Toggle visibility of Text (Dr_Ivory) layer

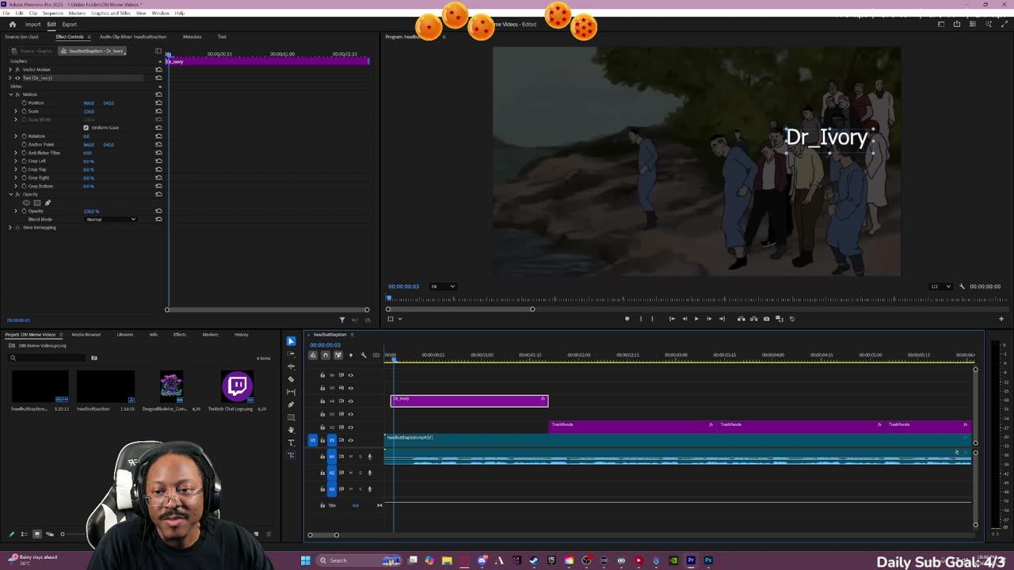pyautogui.click(x=17, y=78)
